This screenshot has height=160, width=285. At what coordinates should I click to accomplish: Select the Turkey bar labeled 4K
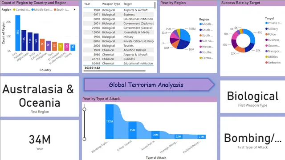pyautogui.click(x=73, y=48)
